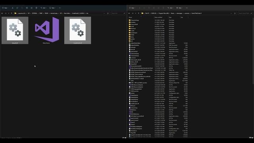Screen dimensions: 254x143
Task: Open the View dropdown in left window
Action: 52,8
